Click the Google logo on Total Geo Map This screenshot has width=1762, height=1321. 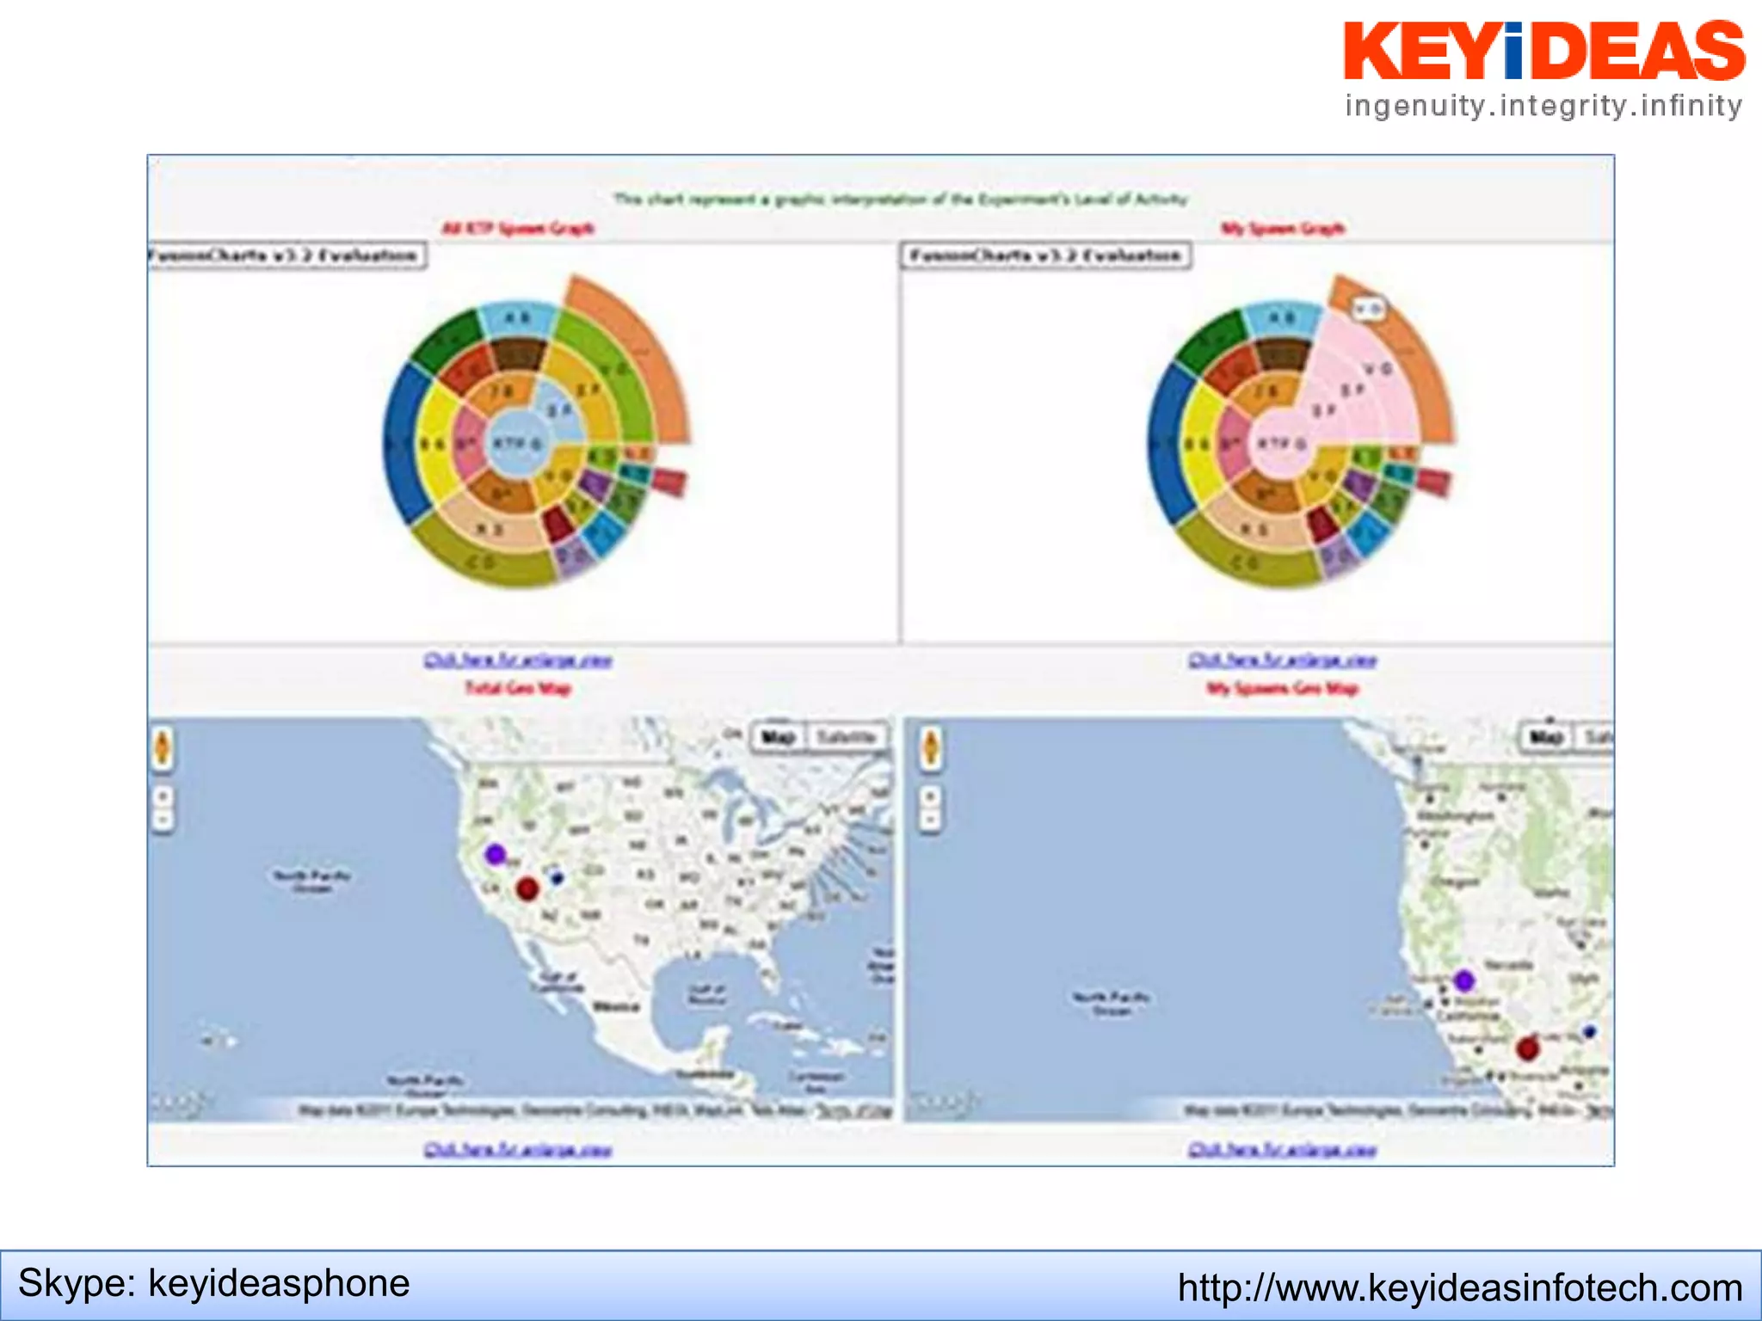coord(181,1103)
